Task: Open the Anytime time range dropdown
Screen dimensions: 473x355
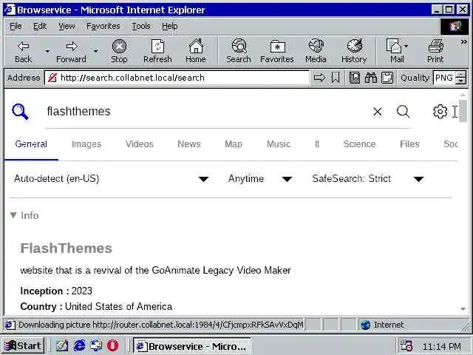Action: pos(260,179)
